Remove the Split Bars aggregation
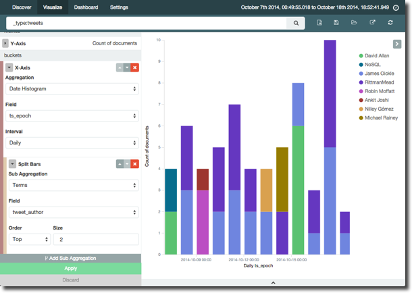412x293 pixels. (x=134, y=163)
